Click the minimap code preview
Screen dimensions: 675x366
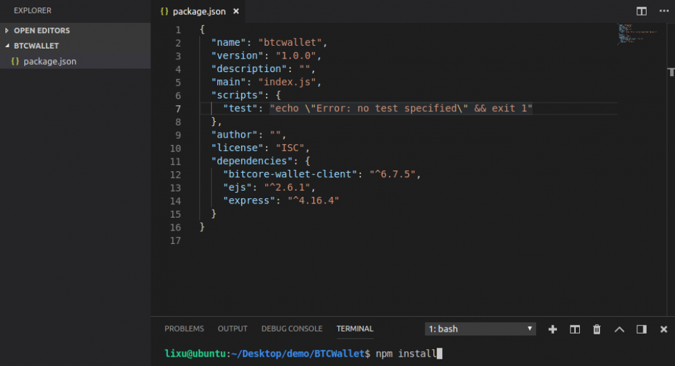pyautogui.click(x=637, y=34)
